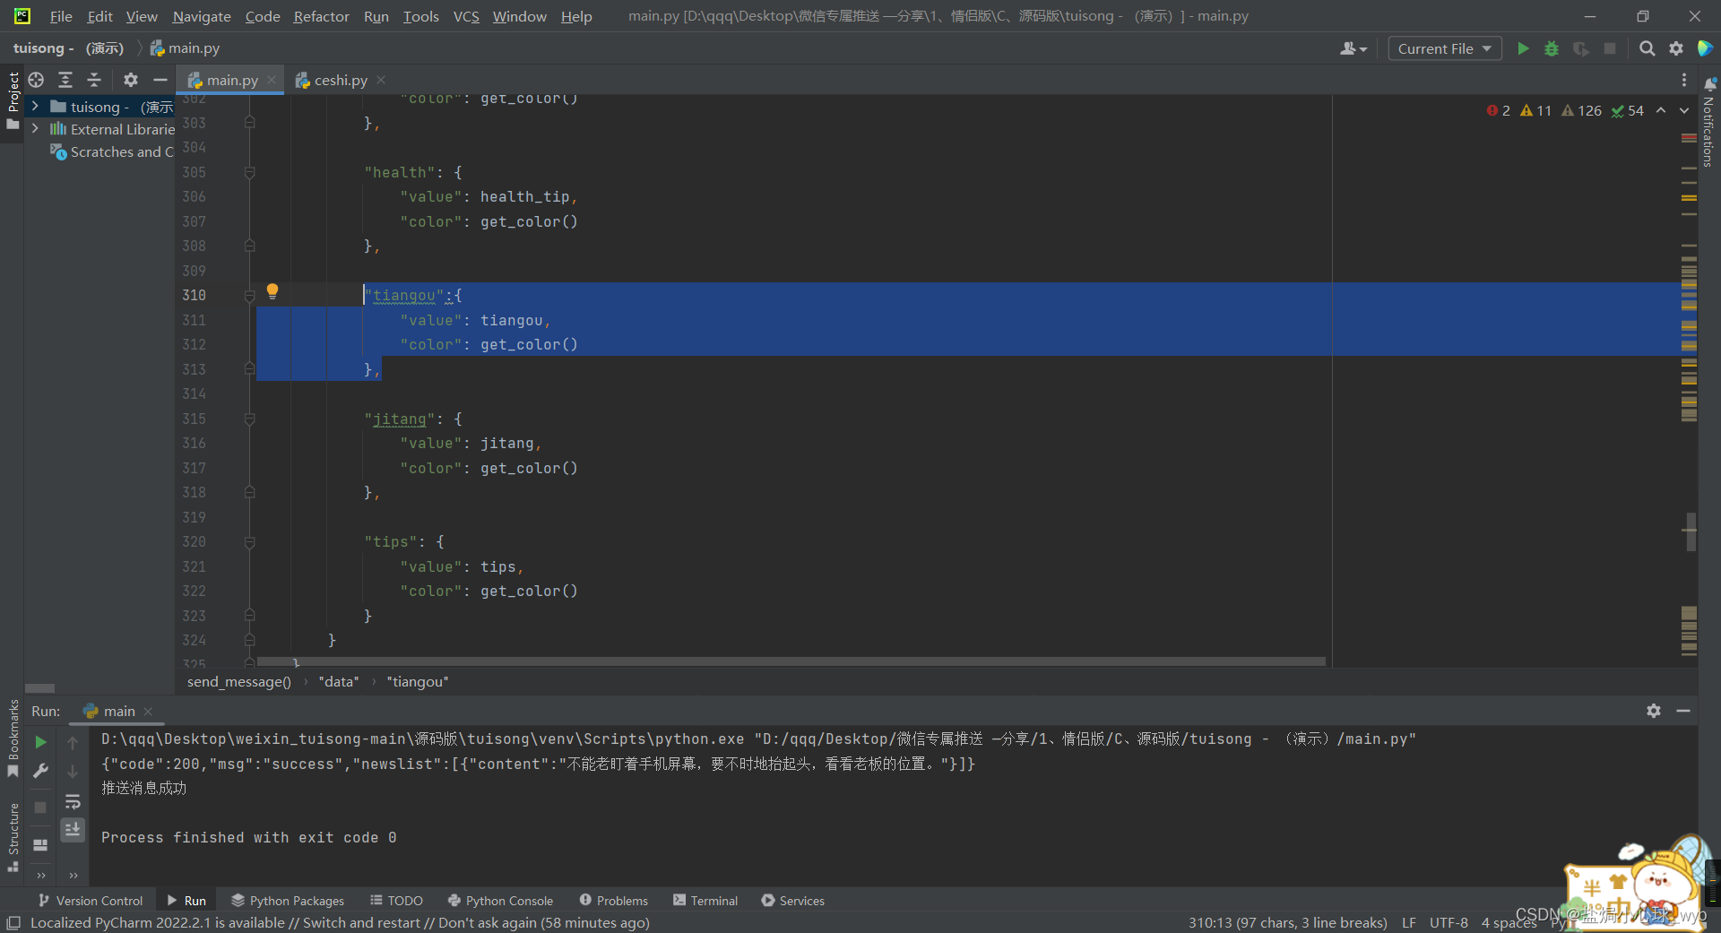Open the Navigate menu
The width and height of the screenshot is (1721, 933).
coord(202,16)
